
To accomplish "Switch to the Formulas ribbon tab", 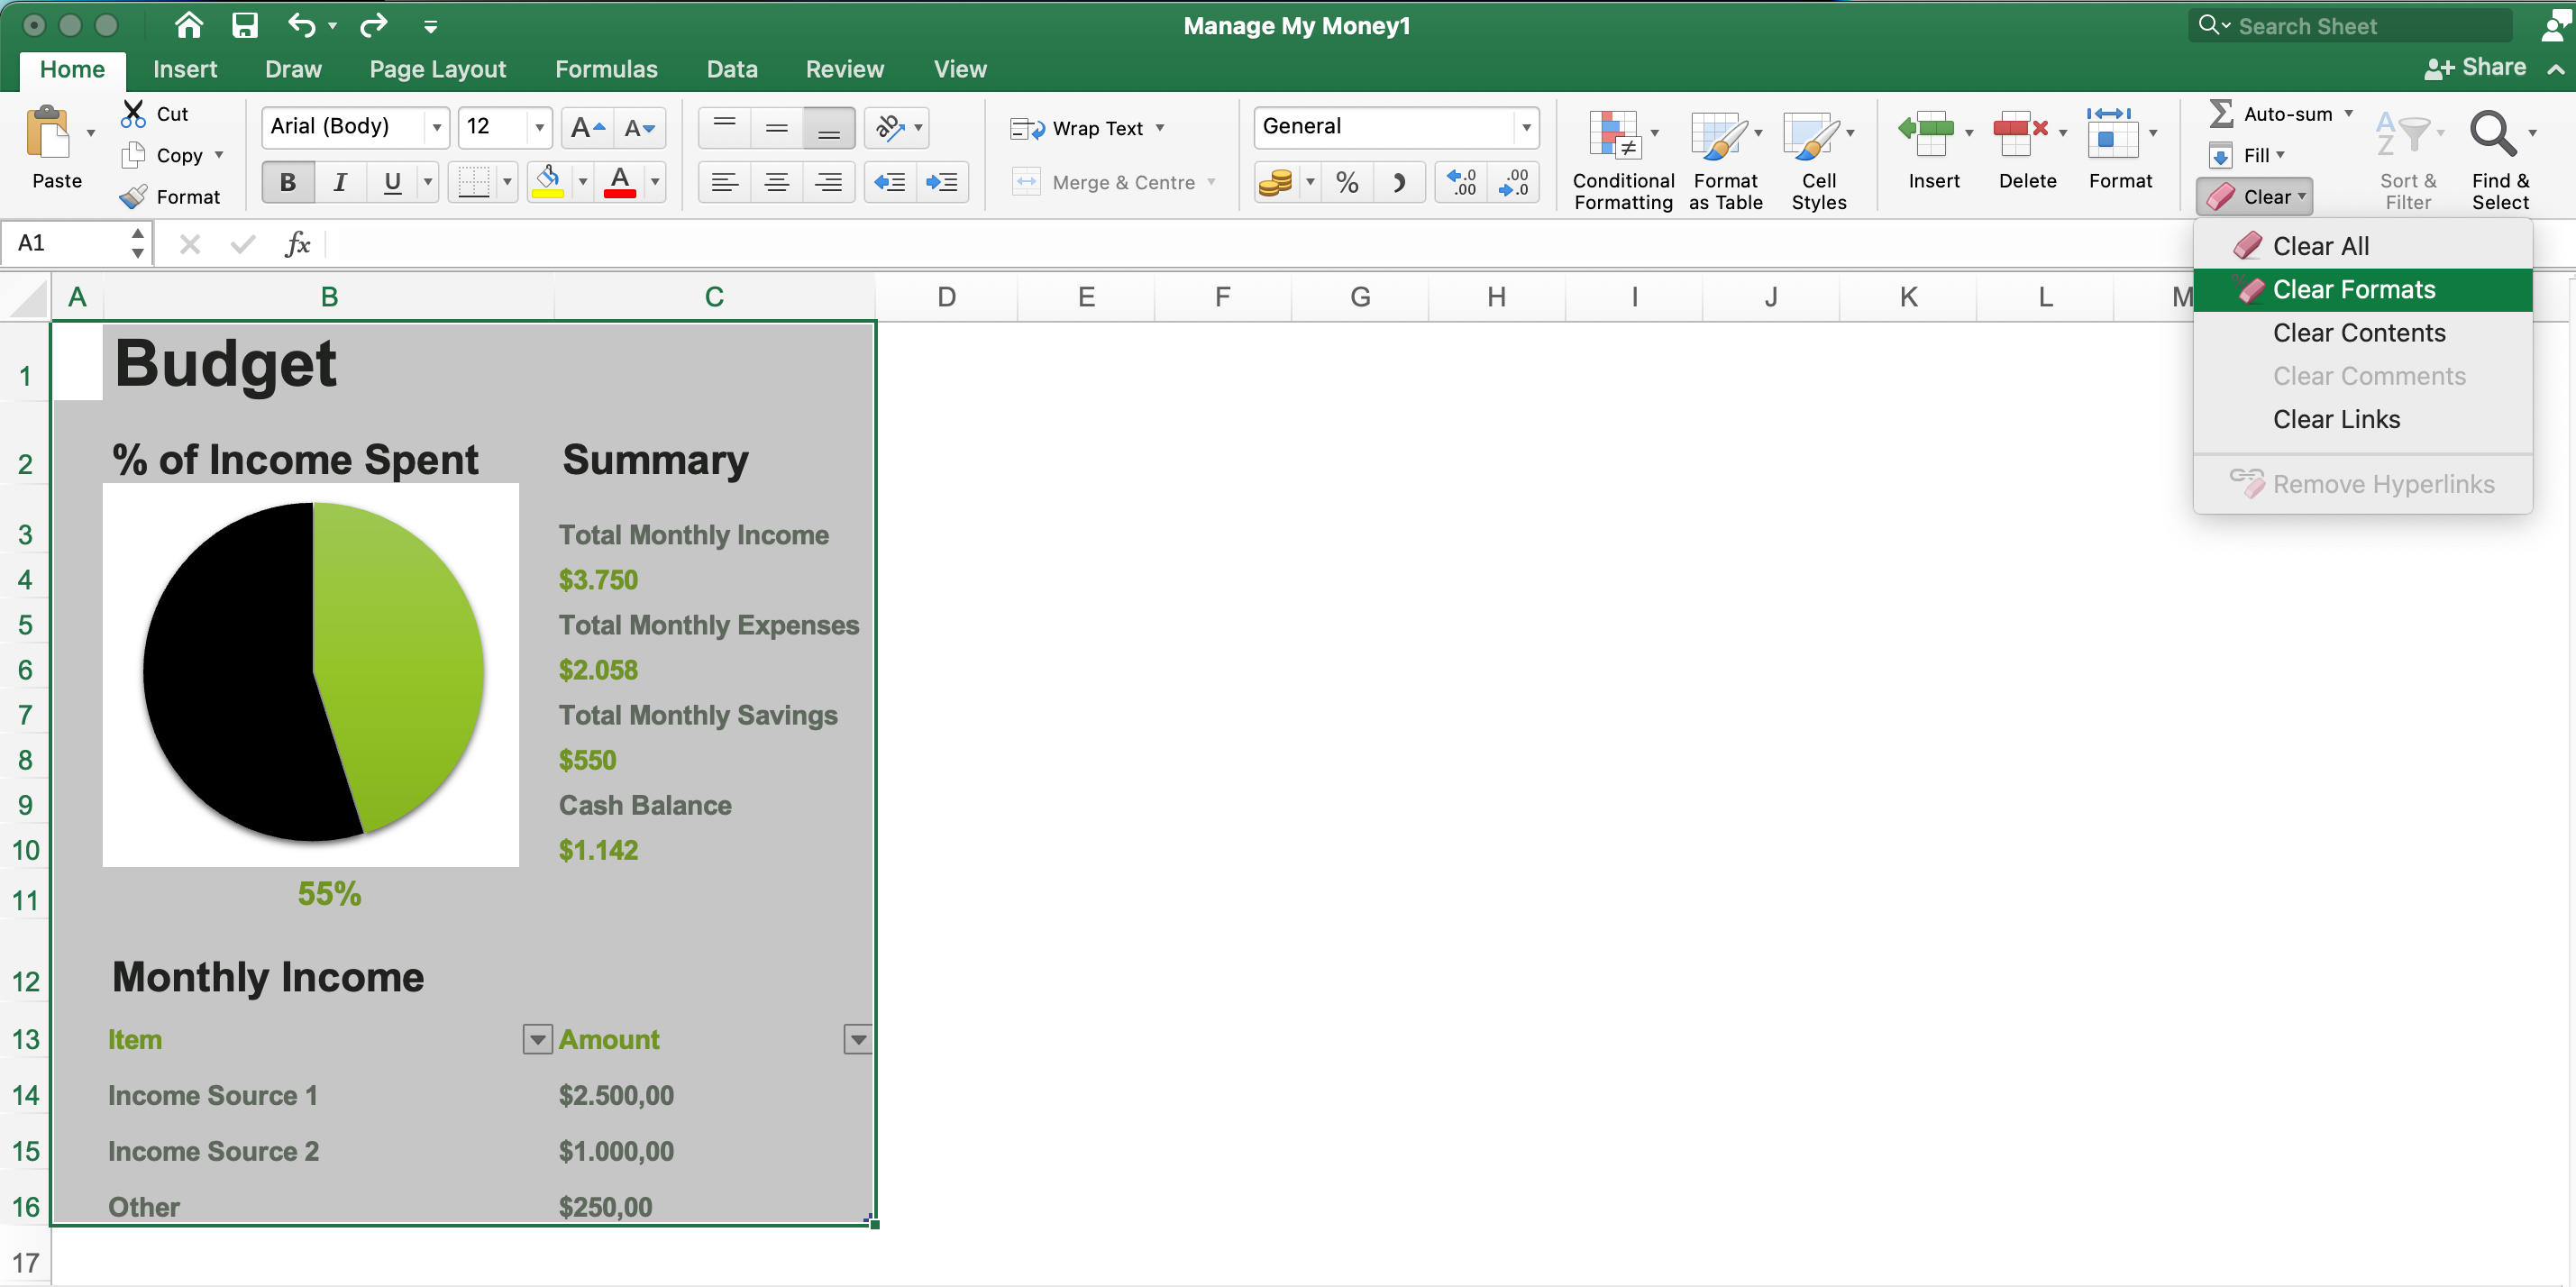I will coord(606,68).
